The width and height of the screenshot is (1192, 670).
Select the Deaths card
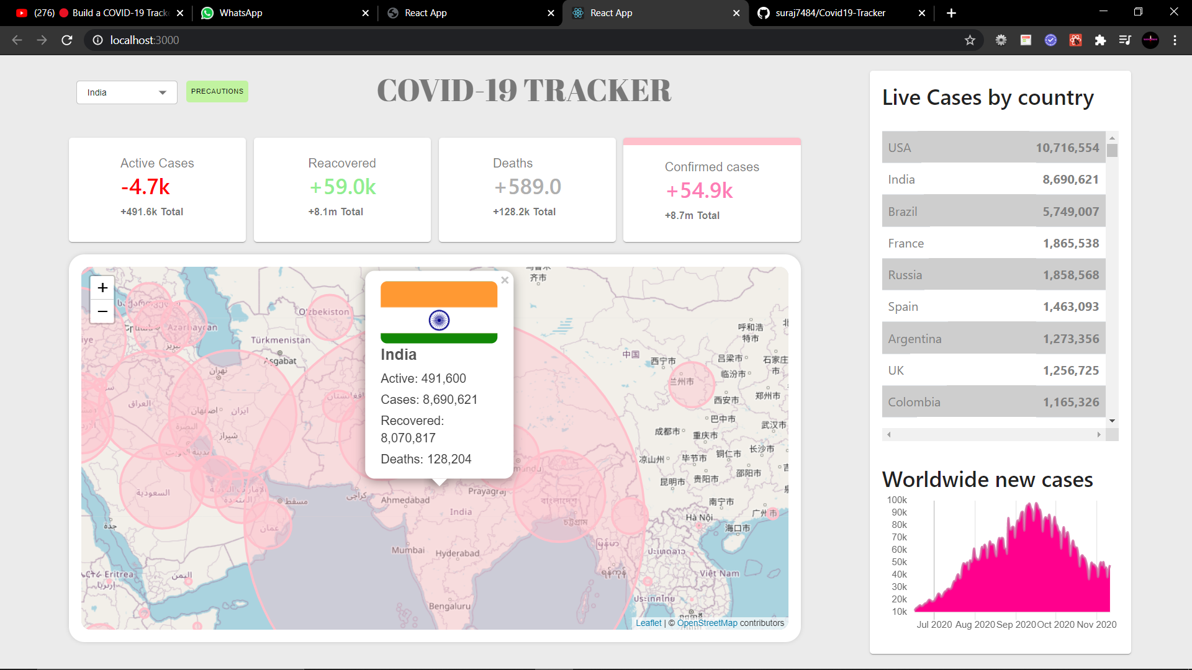[527, 190]
